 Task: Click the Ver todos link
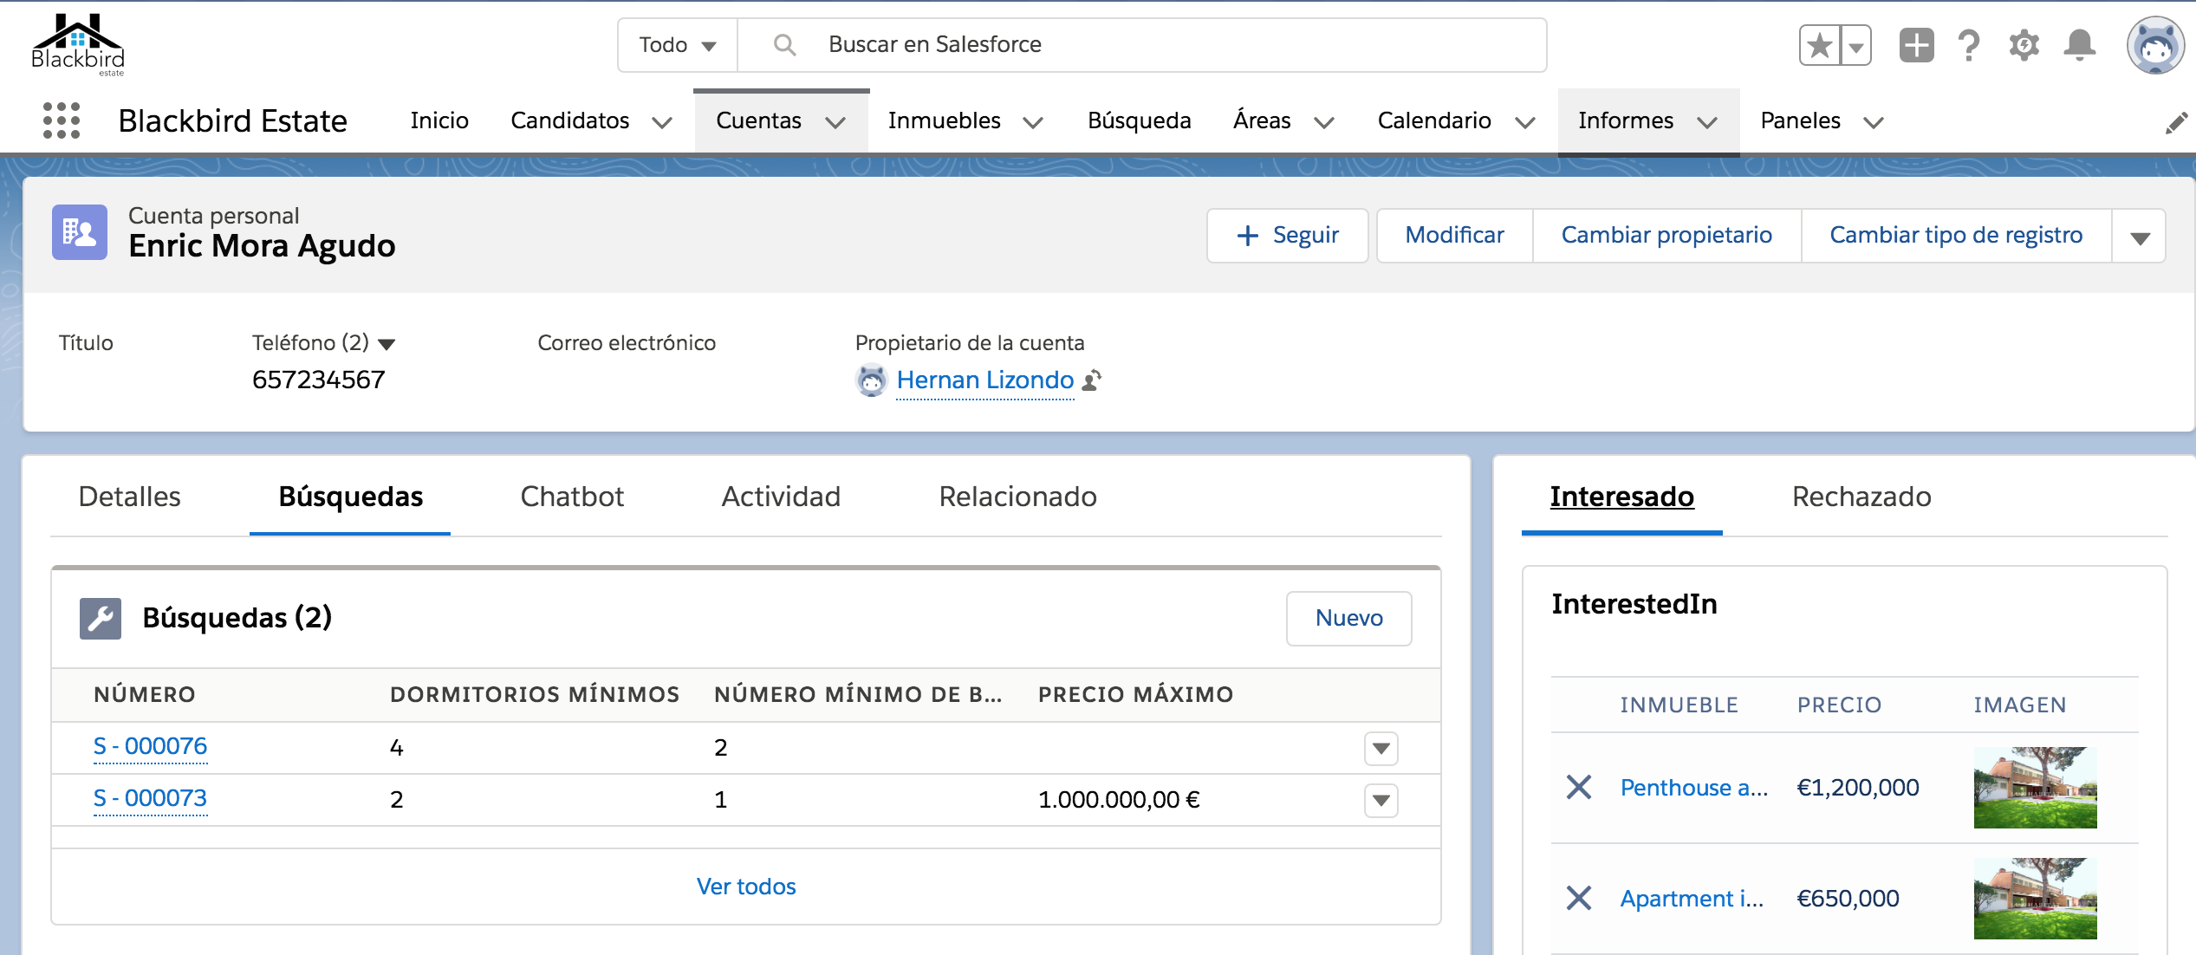click(746, 887)
